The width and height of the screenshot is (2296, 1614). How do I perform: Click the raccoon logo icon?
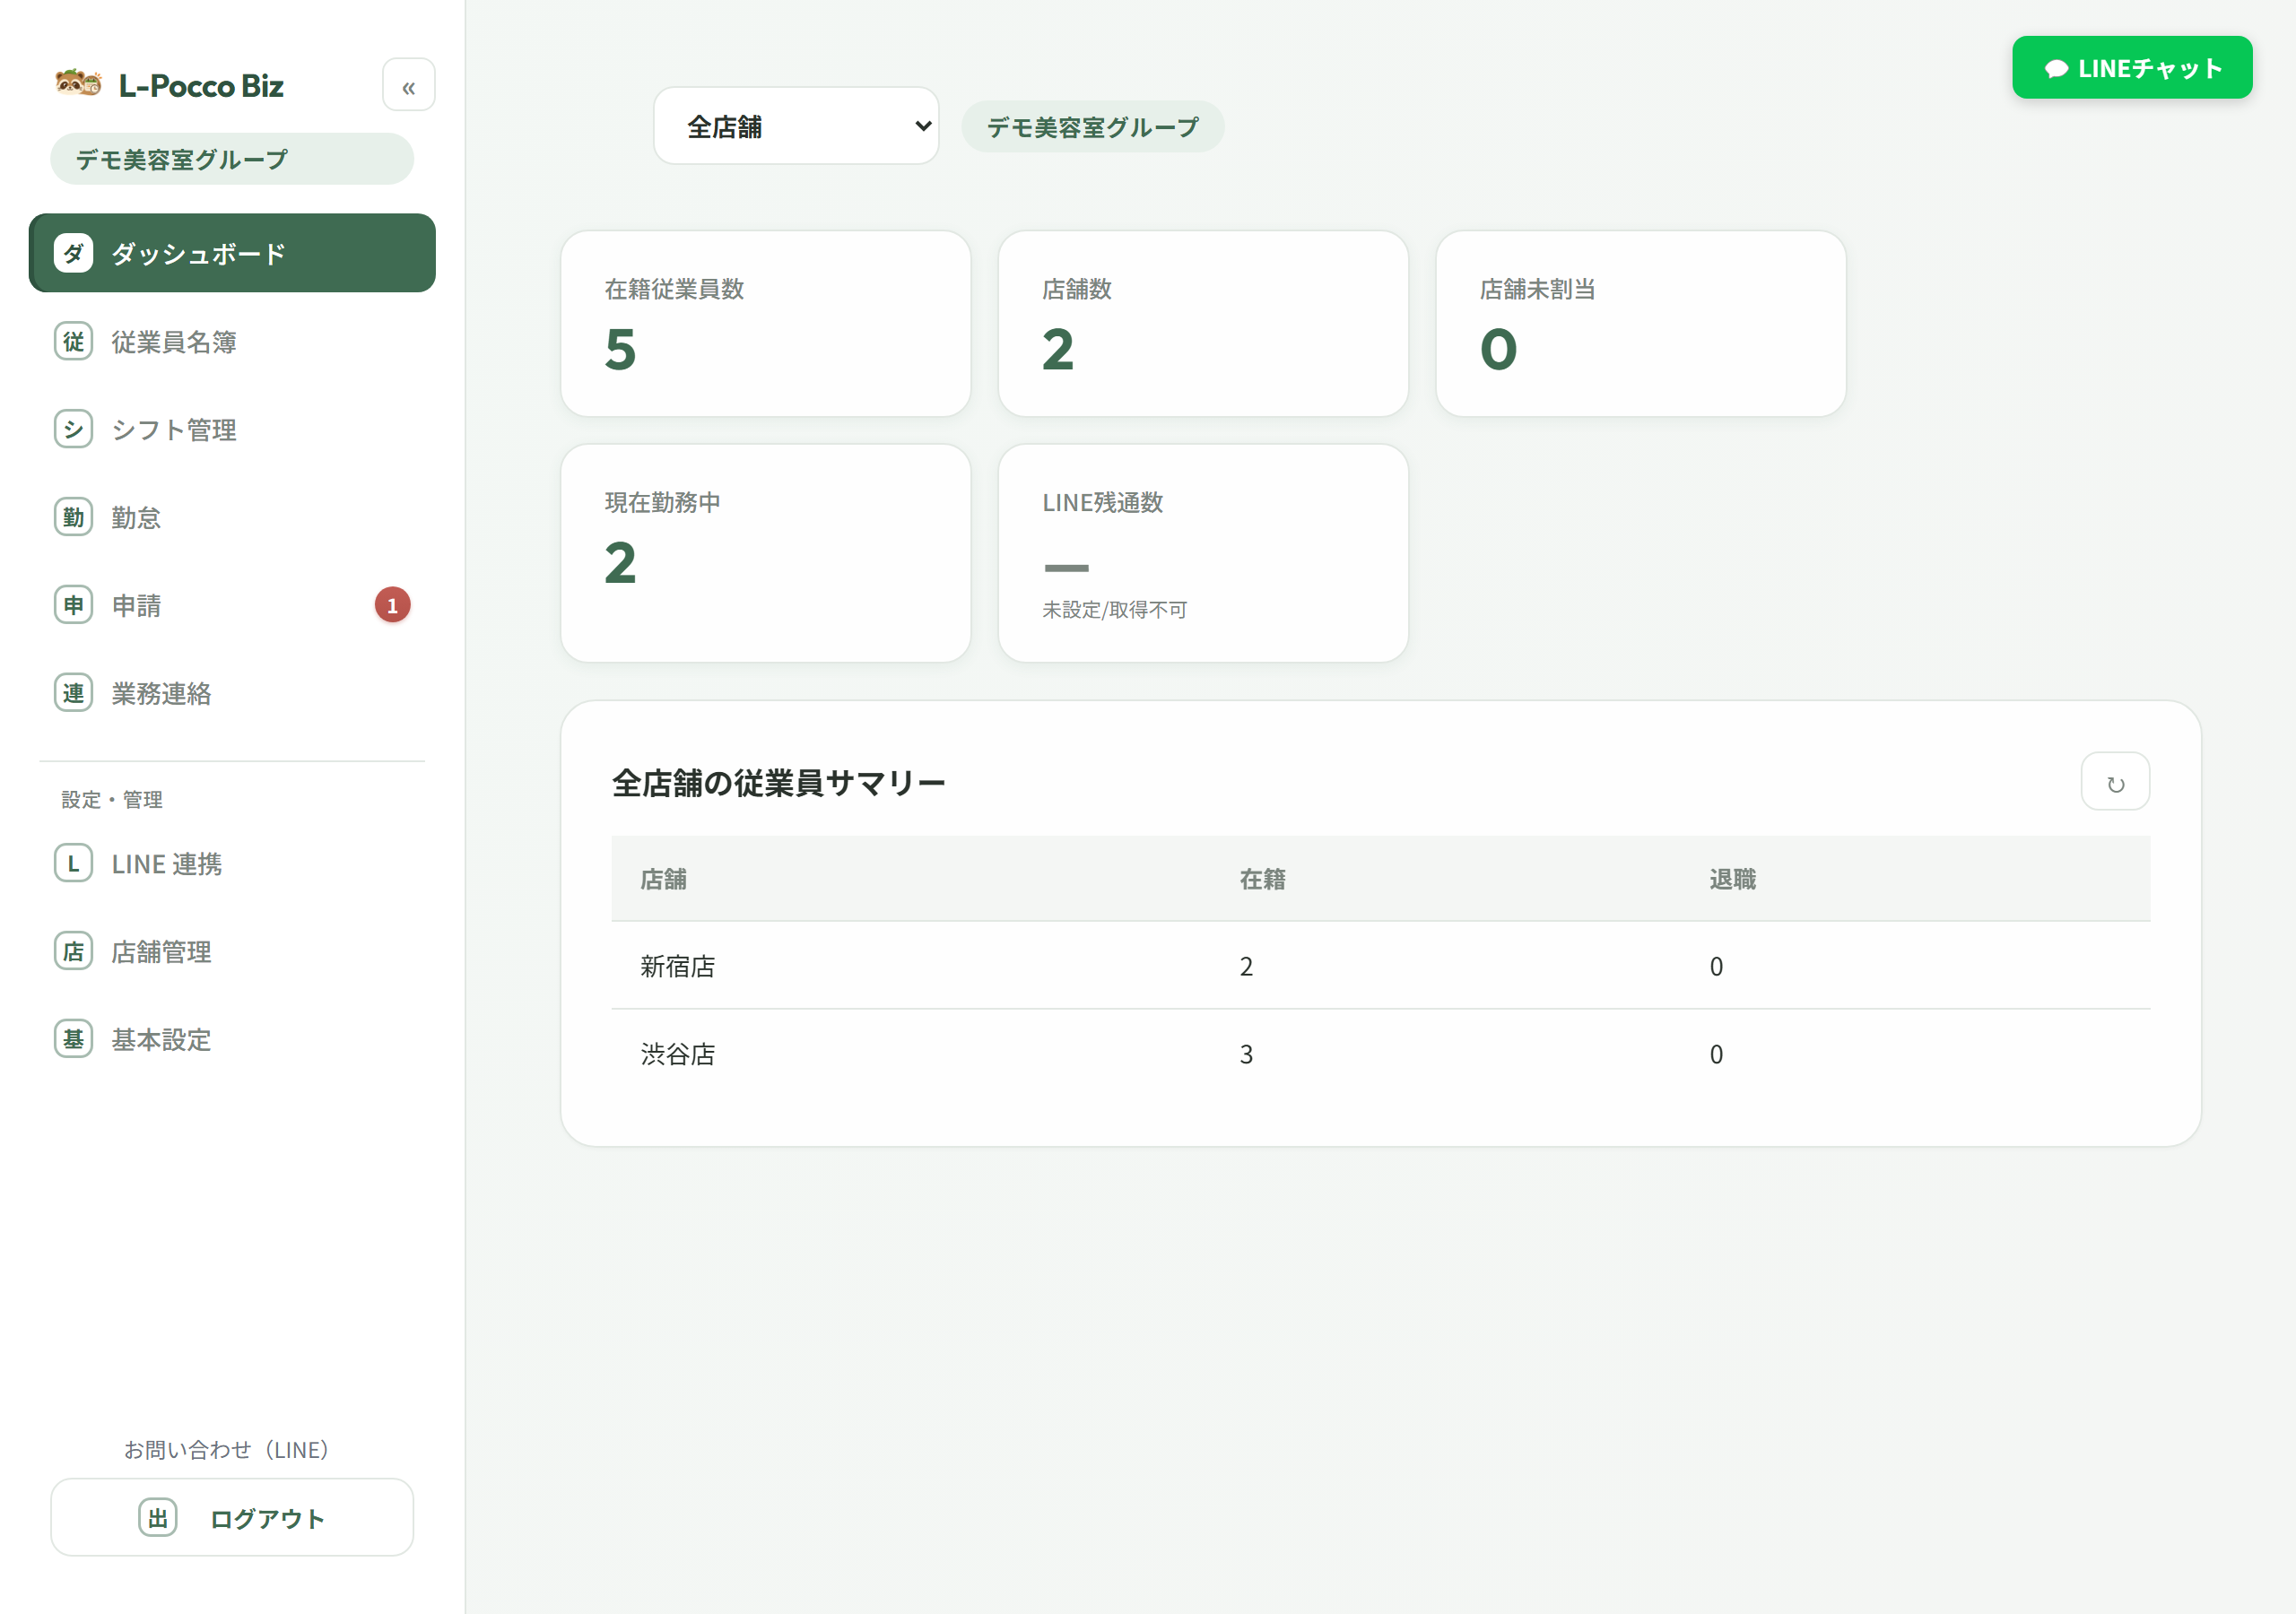pos(79,83)
